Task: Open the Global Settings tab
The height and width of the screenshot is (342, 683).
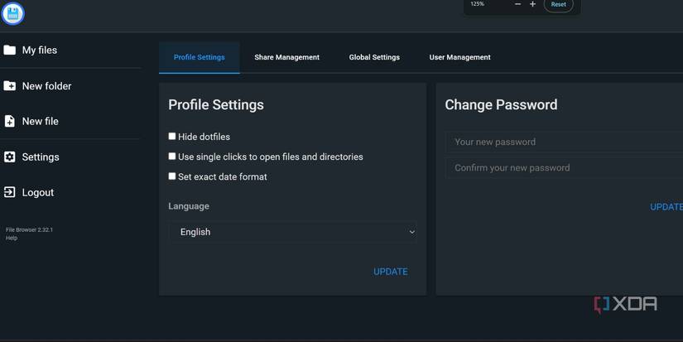Action: tap(374, 57)
